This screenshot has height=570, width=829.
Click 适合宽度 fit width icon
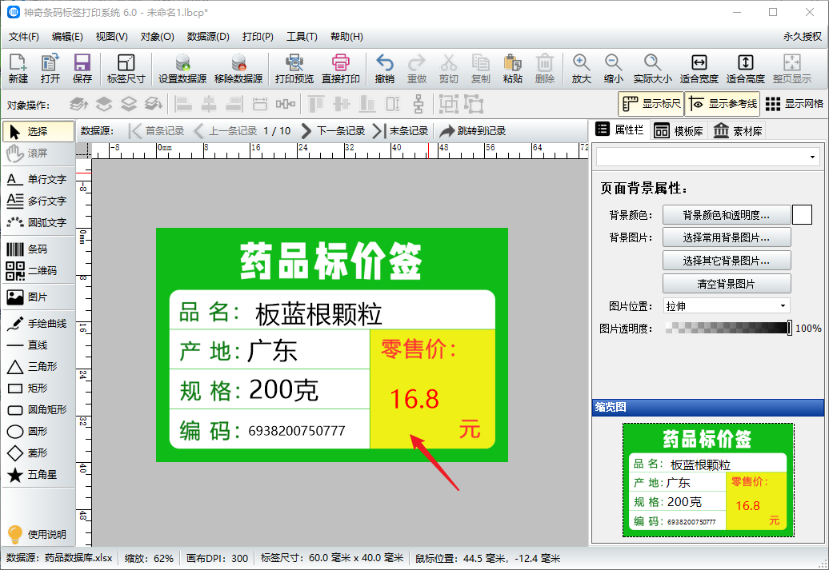point(699,69)
